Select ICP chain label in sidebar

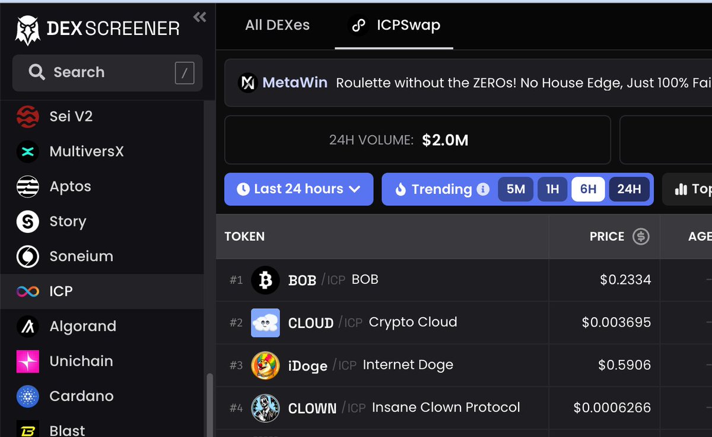[x=61, y=292]
